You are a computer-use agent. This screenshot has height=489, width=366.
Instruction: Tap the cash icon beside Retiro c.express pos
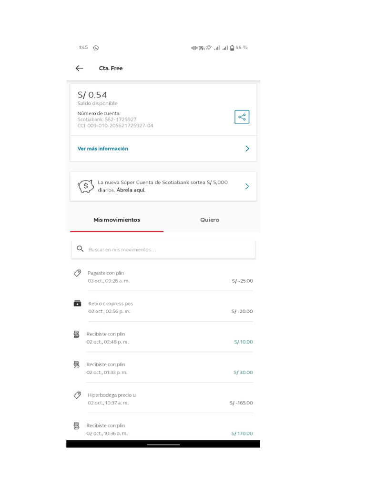[x=77, y=304]
